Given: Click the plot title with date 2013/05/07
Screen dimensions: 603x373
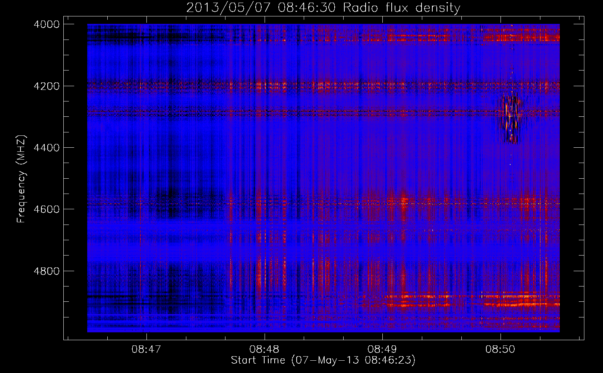Looking at the screenshot, I should (x=323, y=7).
